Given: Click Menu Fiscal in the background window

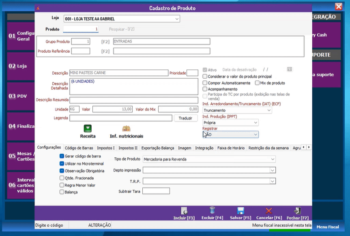Looking at the screenshot, I should point(327,227).
